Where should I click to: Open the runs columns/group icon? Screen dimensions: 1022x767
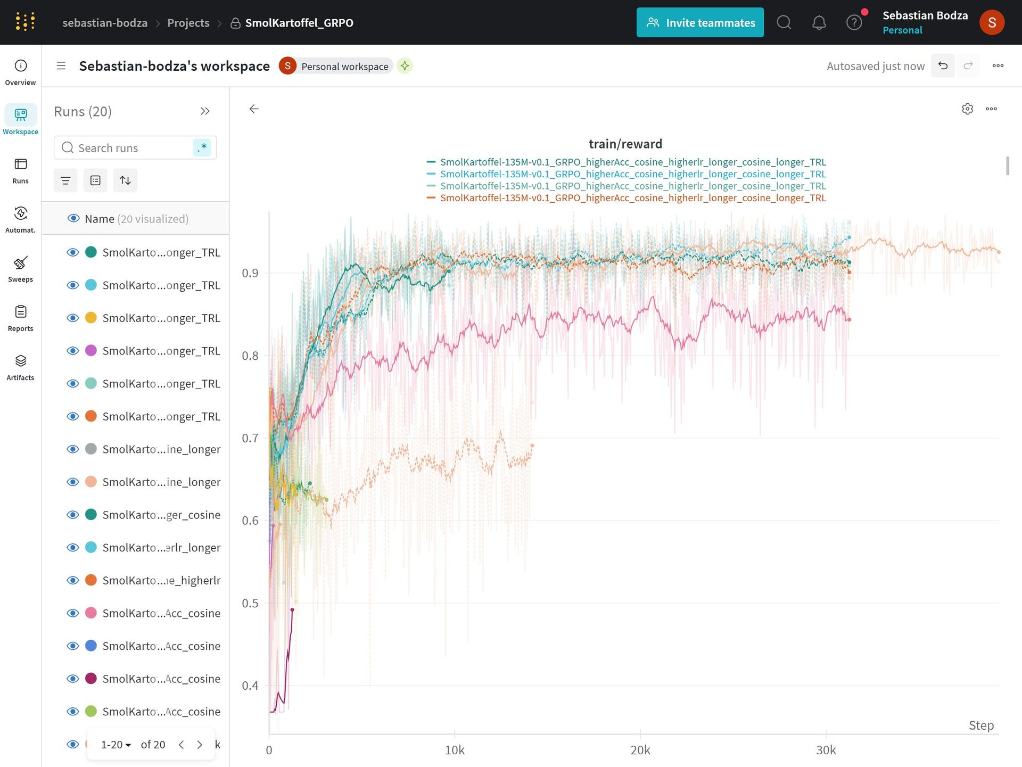click(x=95, y=180)
